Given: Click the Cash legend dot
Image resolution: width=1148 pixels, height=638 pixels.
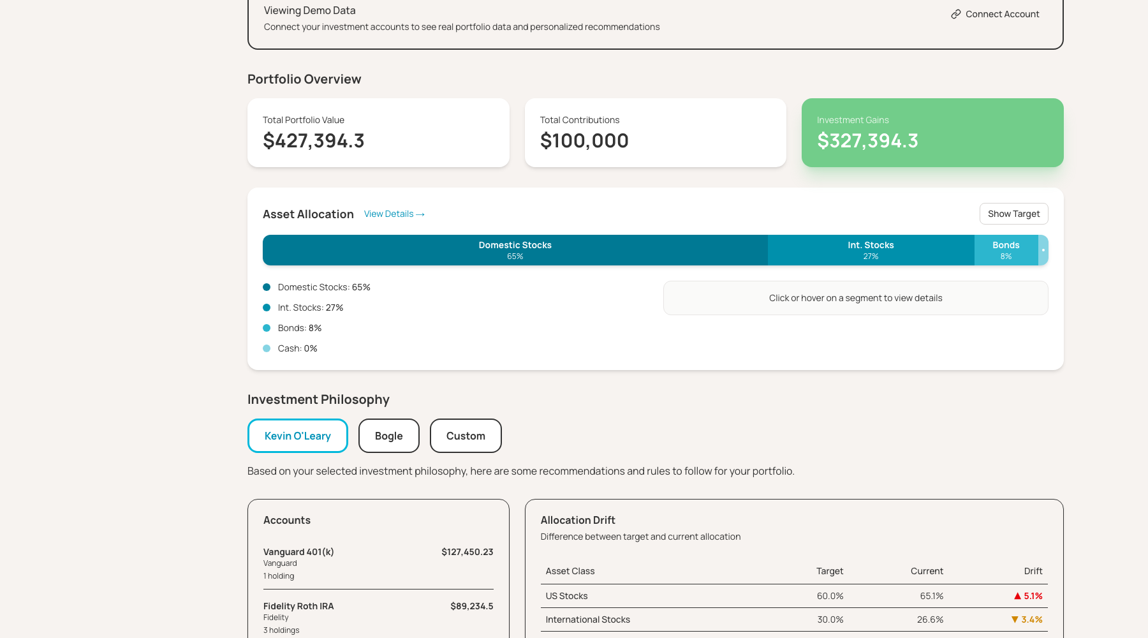Looking at the screenshot, I should tap(267, 348).
